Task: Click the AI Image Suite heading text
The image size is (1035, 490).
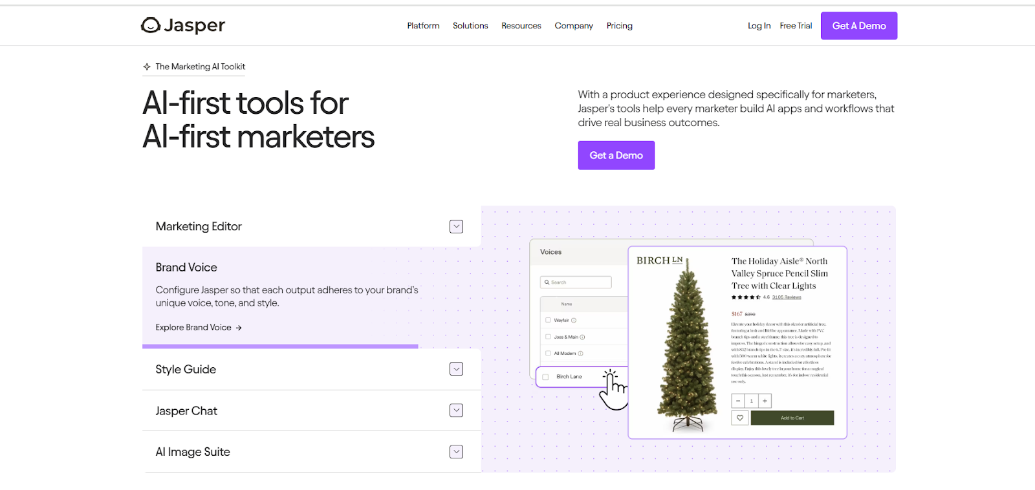Action: [x=193, y=452]
